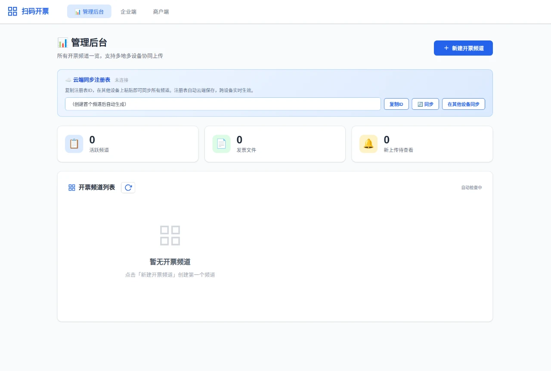
Task: Click the 新上传待查看 label
Action: [x=398, y=150]
